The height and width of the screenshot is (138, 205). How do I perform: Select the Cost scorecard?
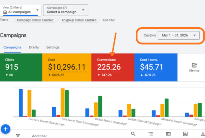(67, 68)
